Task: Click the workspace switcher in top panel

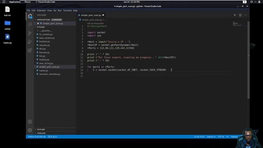Action: click(x=245, y=2)
